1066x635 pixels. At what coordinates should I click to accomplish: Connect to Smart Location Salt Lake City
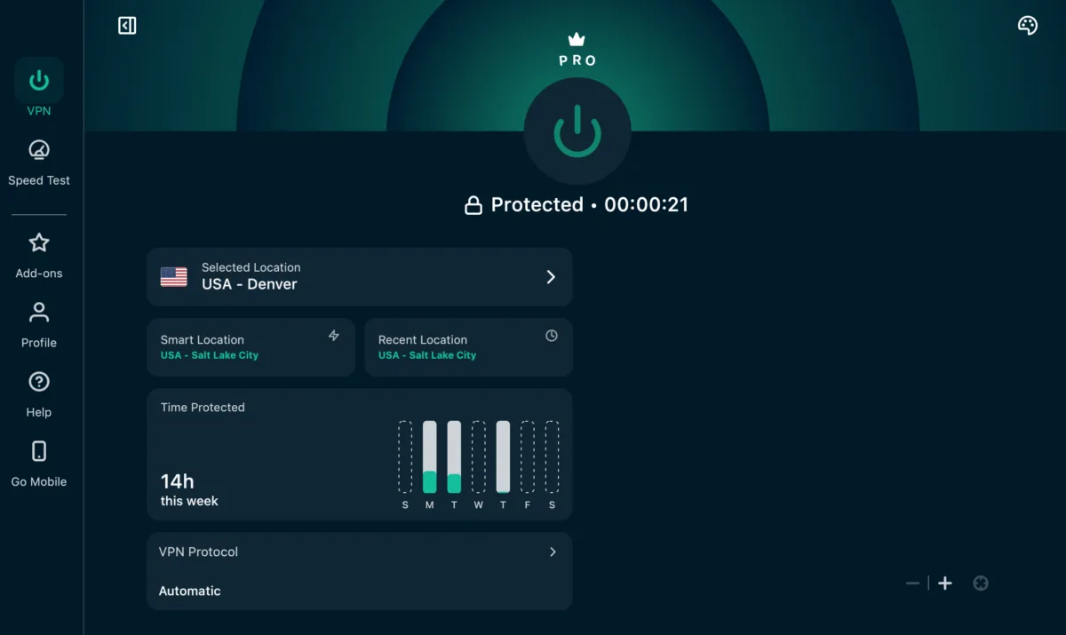click(251, 347)
